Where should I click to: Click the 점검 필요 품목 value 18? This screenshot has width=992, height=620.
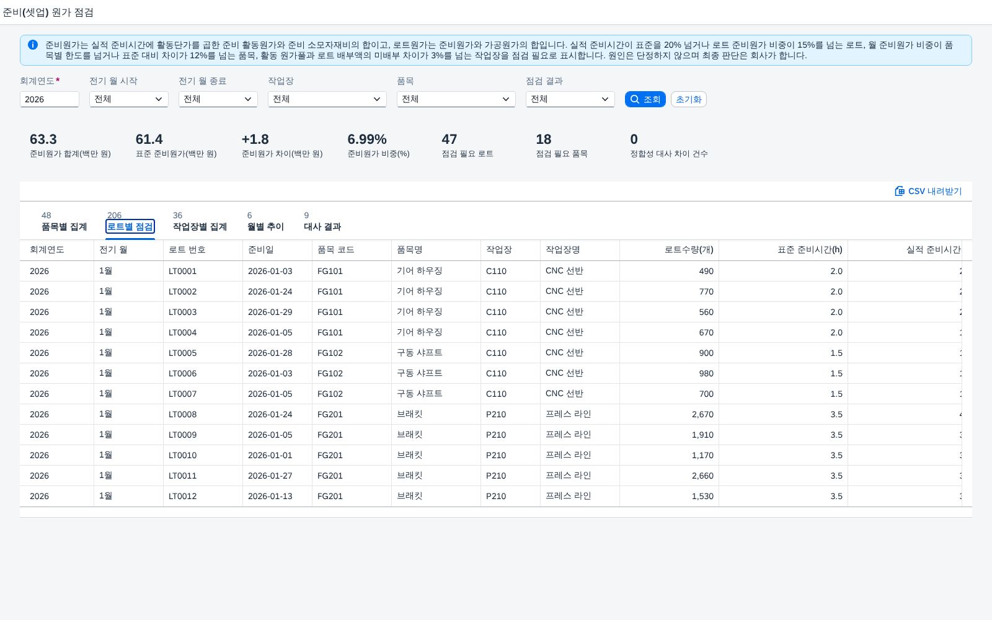pos(544,139)
